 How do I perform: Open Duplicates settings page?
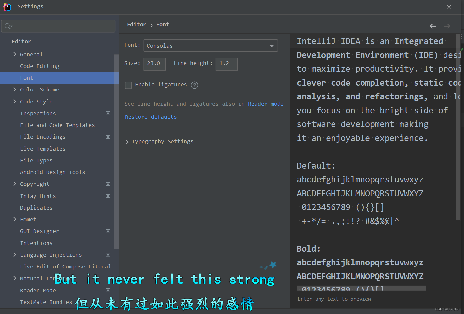(x=36, y=208)
